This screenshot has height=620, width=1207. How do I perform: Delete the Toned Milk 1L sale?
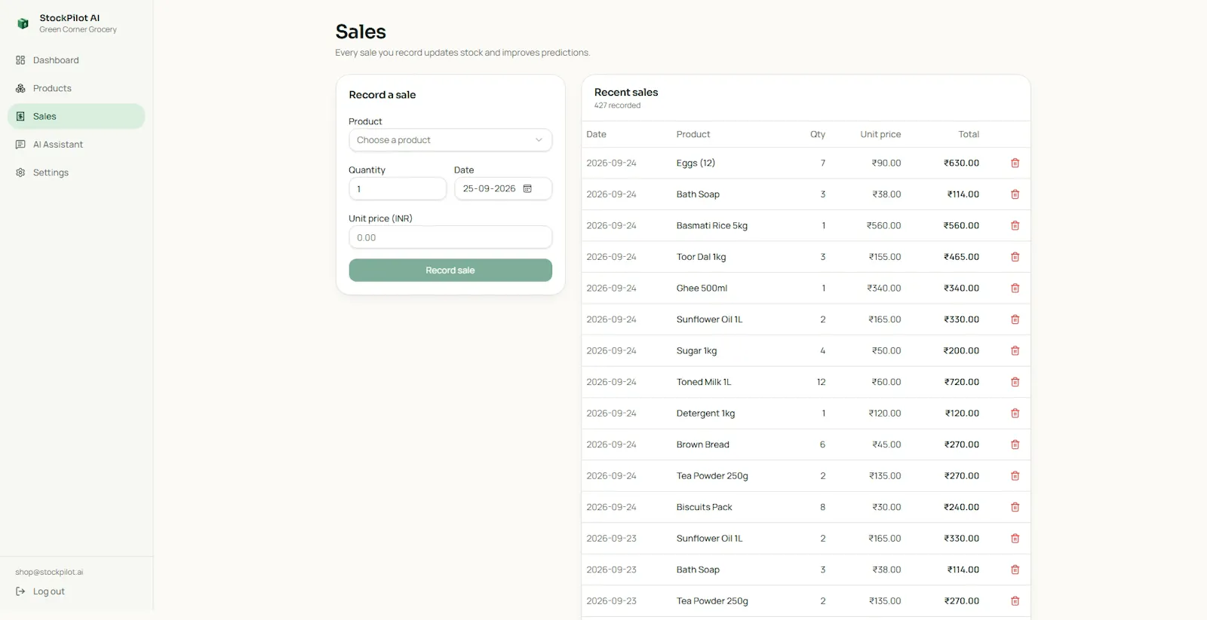1015,382
